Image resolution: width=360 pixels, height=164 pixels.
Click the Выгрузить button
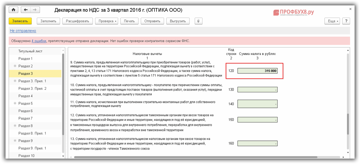click(x=178, y=21)
